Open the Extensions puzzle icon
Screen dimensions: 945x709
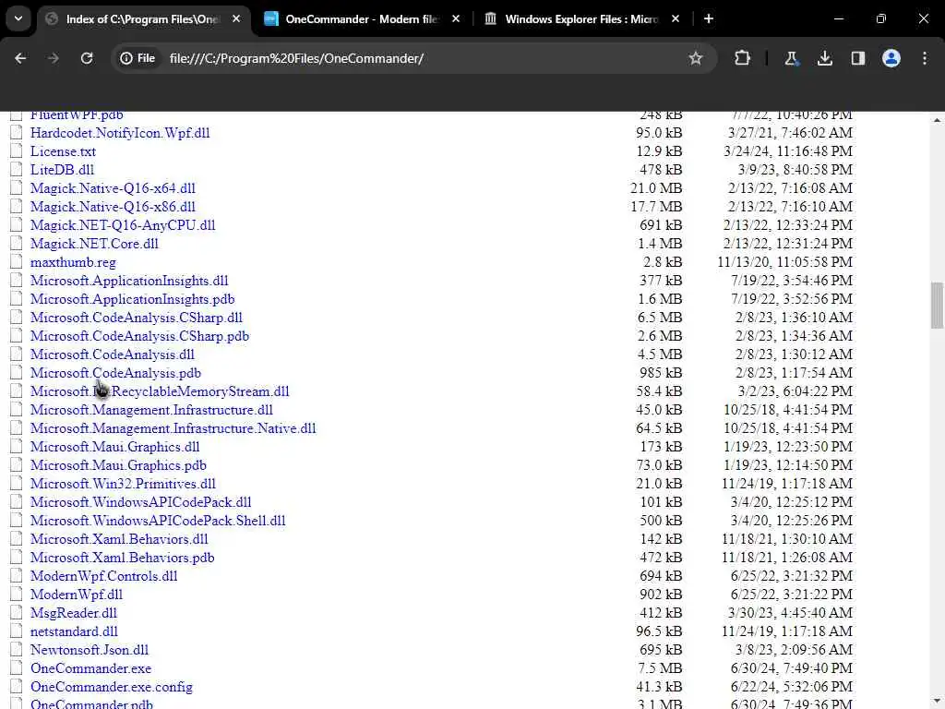click(x=743, y=58)
